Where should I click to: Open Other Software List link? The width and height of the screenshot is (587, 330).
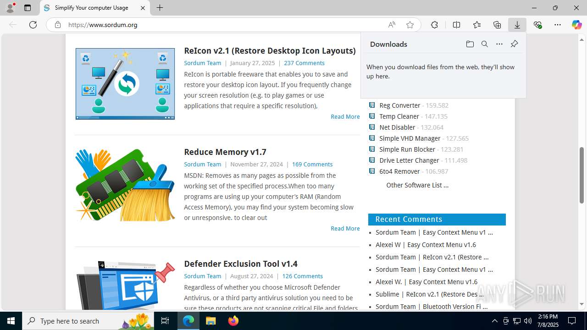click(x=417, y=185)
